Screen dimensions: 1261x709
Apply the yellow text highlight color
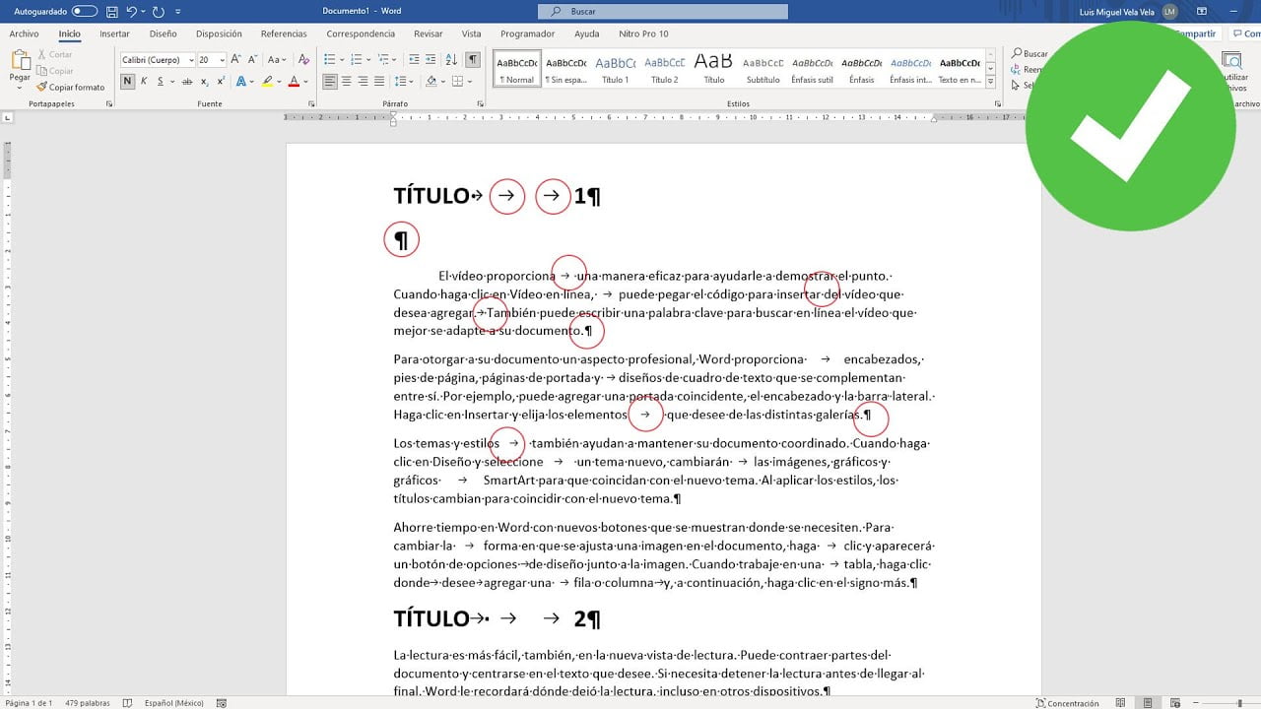point(267,81)
